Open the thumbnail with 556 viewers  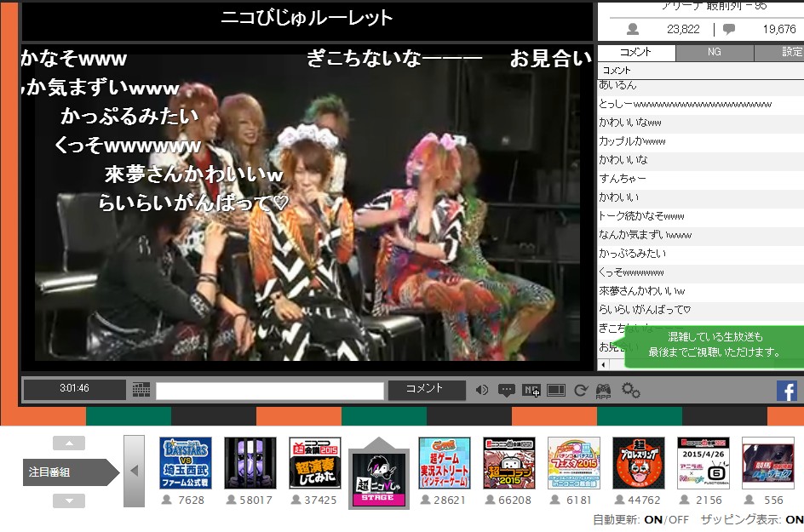click(767, 463)
